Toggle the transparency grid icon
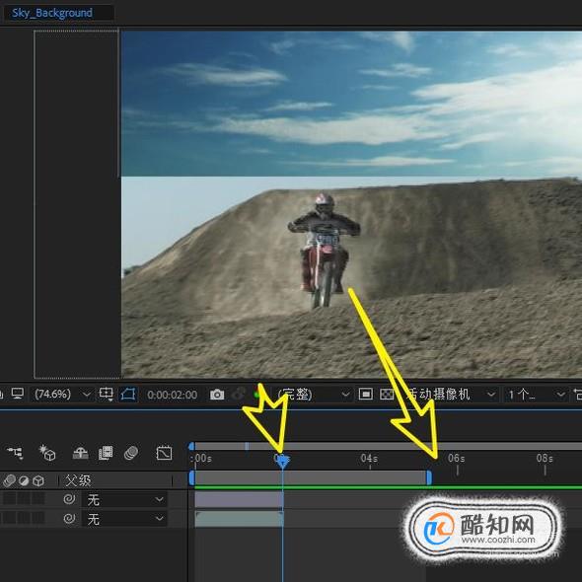Viewport: 582px width, 582px height. (387, 395)
